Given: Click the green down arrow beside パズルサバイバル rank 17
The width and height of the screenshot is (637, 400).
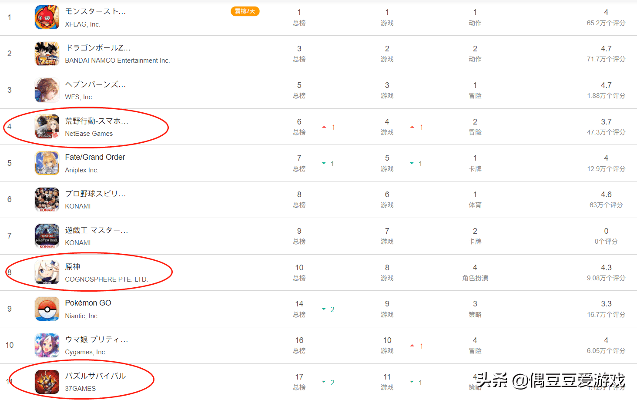Looking at the screenshot, I should pos(324,382).
